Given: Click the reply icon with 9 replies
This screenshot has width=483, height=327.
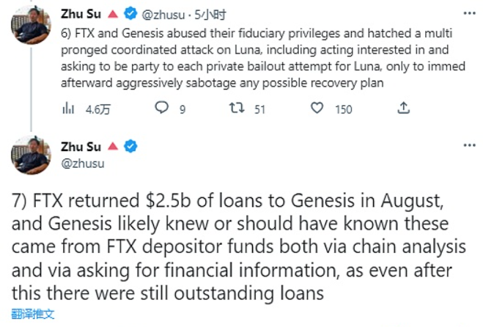Looking at the screenshot, I should click(163, 109).
